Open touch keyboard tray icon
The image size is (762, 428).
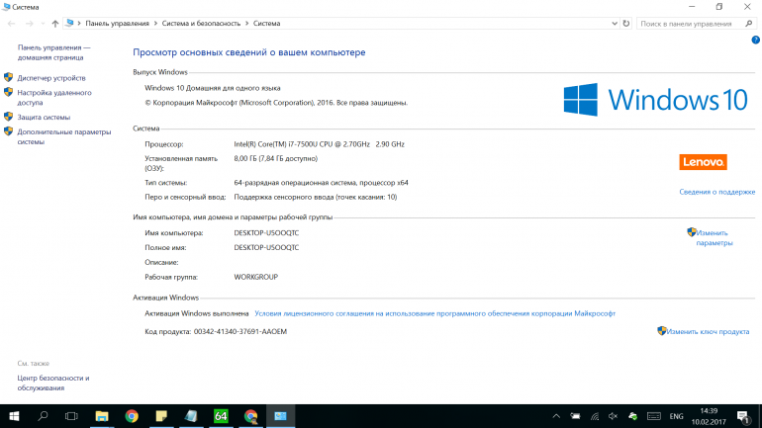654,416
